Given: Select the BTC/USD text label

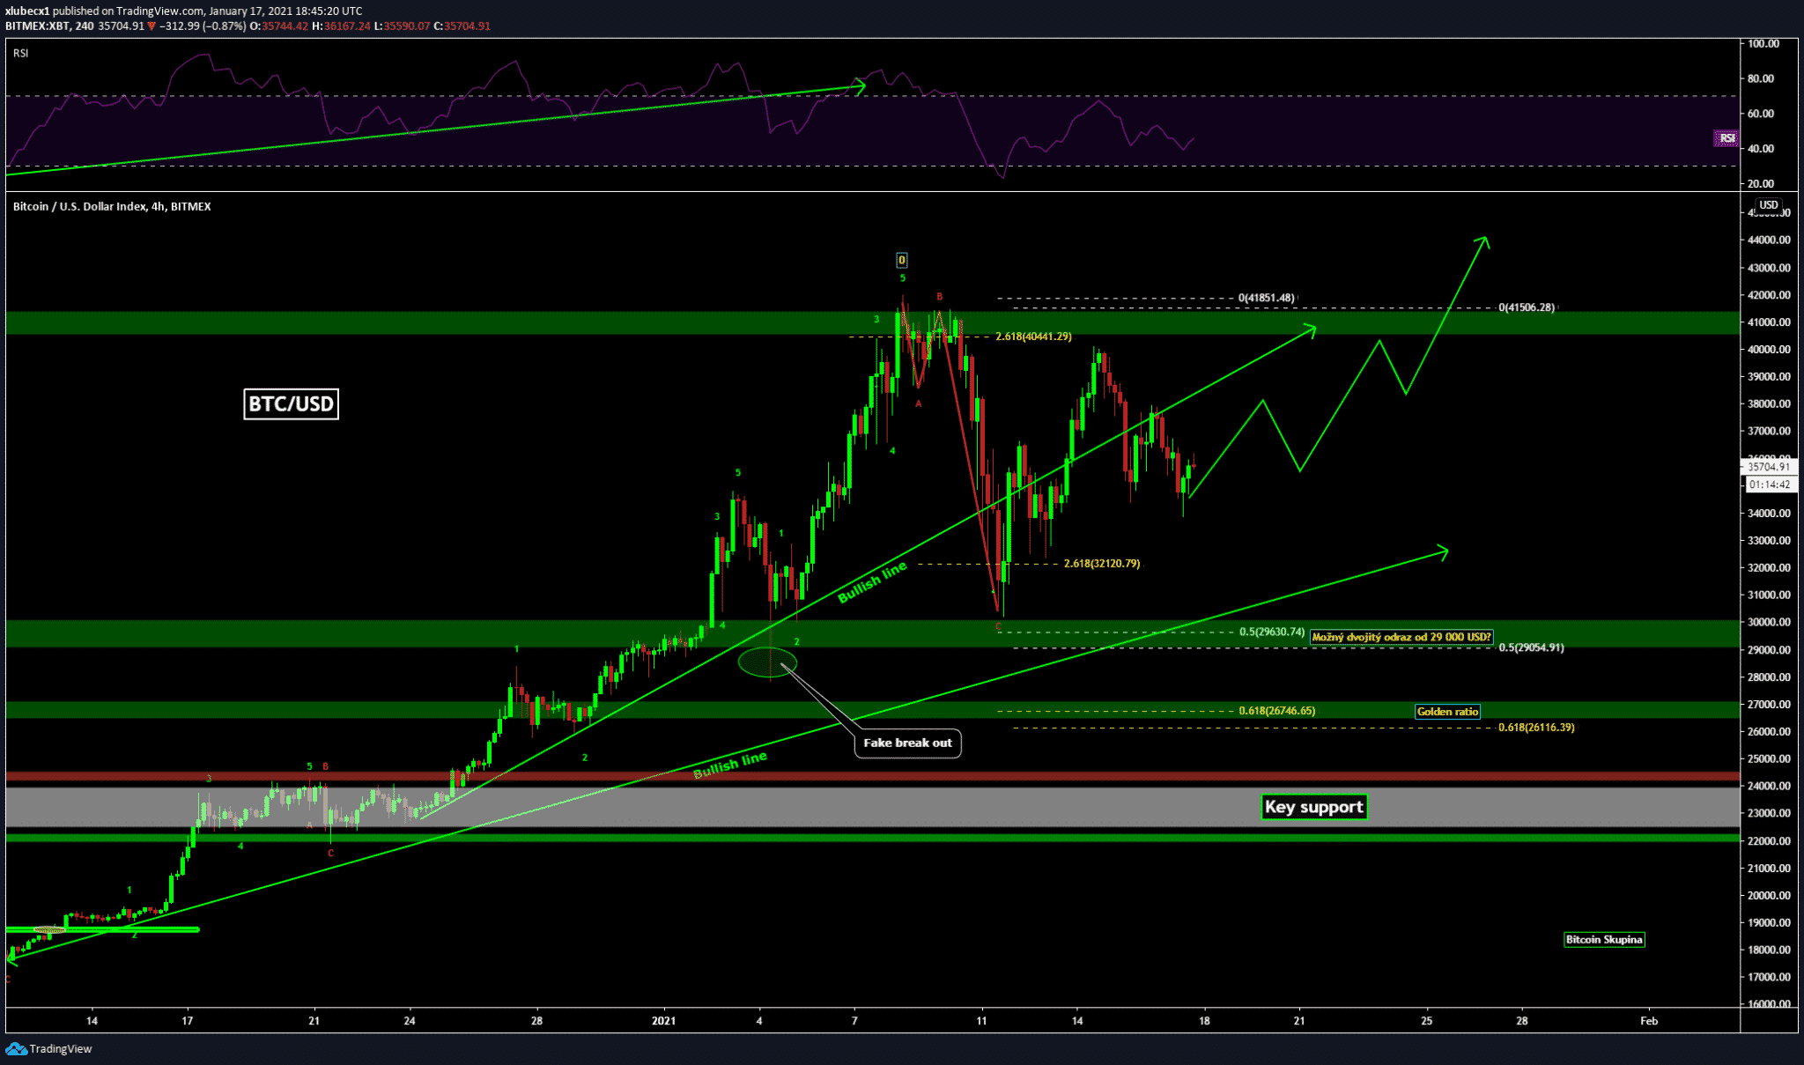Looking at the screenshot, I should [x=291, y=404].
